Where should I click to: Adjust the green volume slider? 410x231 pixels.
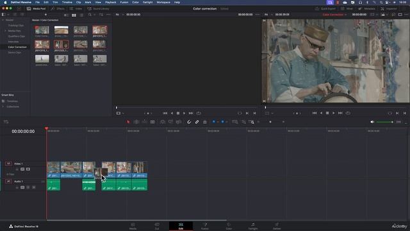384,122
